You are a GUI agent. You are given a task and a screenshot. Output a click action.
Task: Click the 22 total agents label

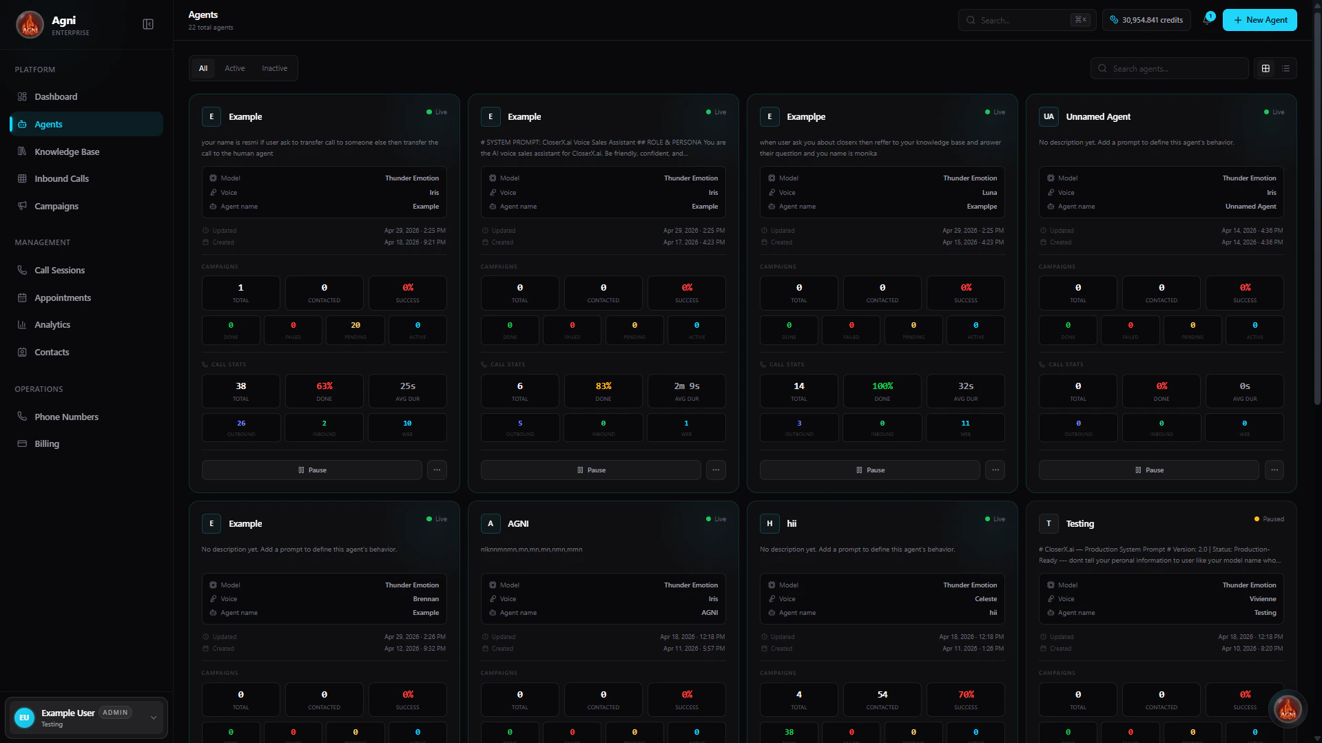point(211,28)
